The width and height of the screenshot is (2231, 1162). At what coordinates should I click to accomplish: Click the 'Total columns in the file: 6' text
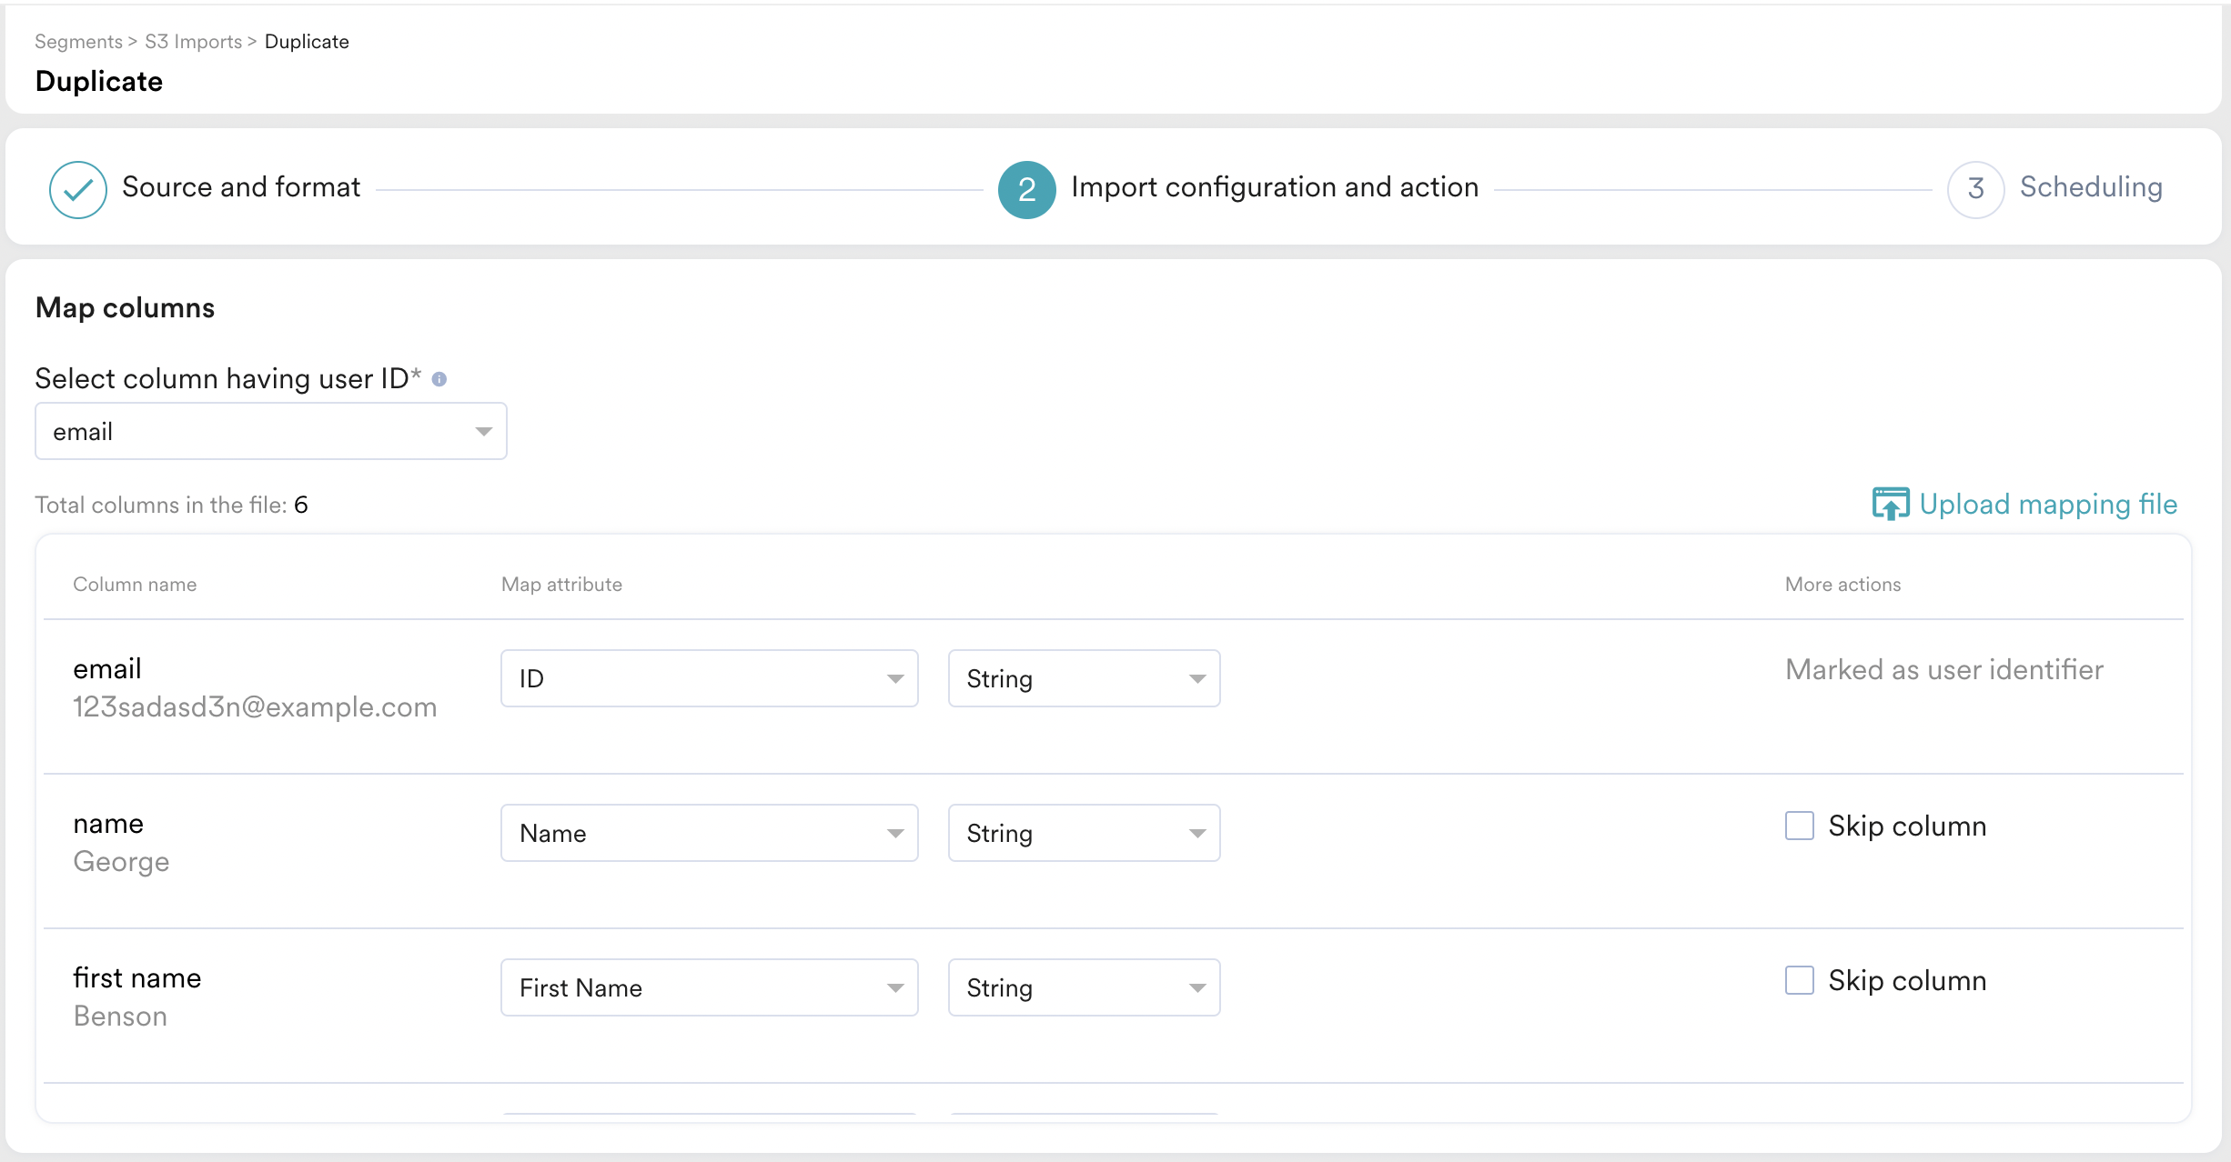[x=171, y=506]
